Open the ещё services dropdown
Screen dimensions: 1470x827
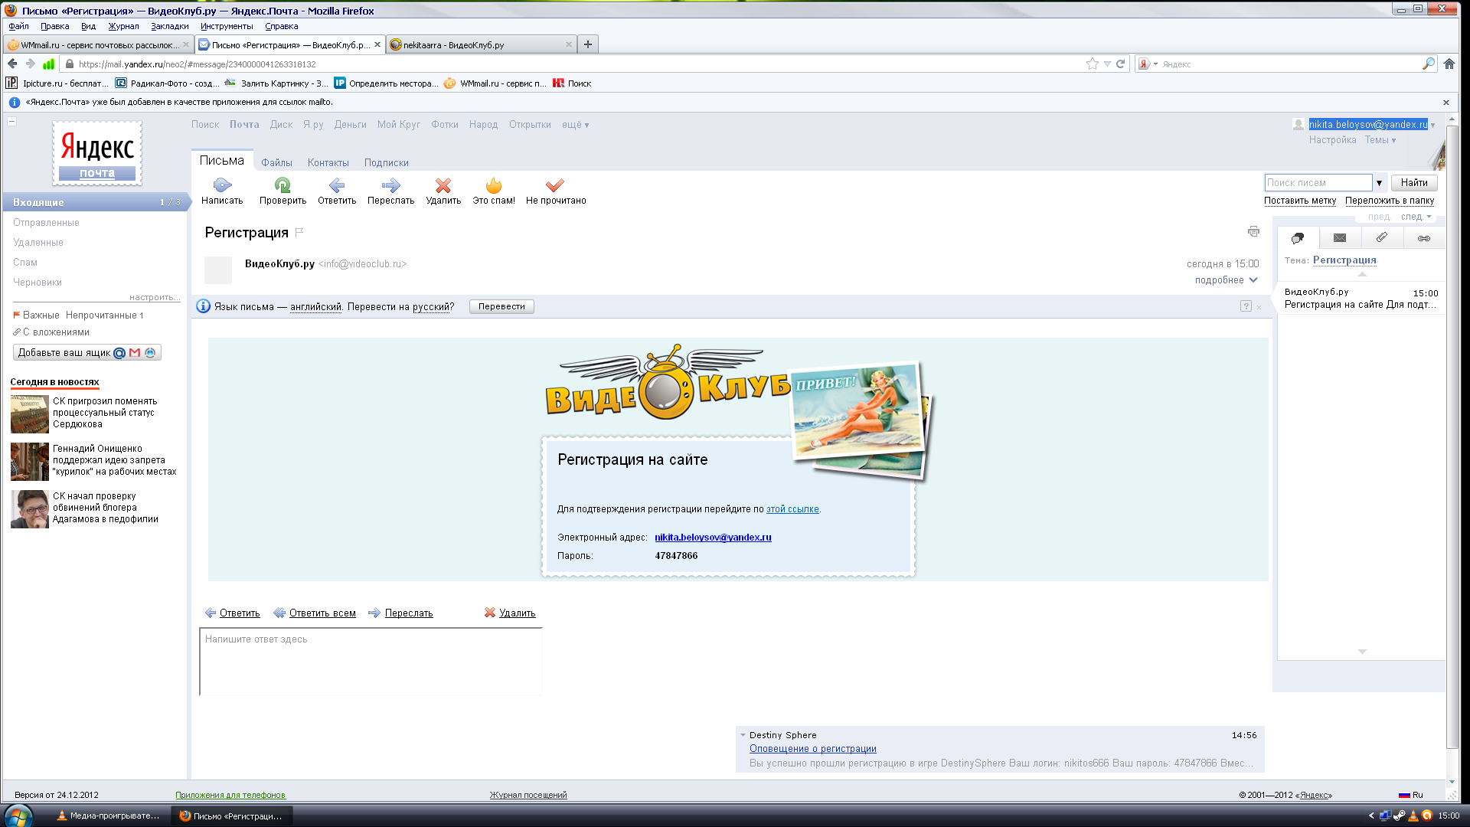pyautogui.click(x=575, y=125)
